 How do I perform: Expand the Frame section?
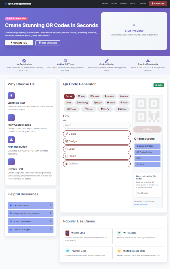tap(97, 156)
